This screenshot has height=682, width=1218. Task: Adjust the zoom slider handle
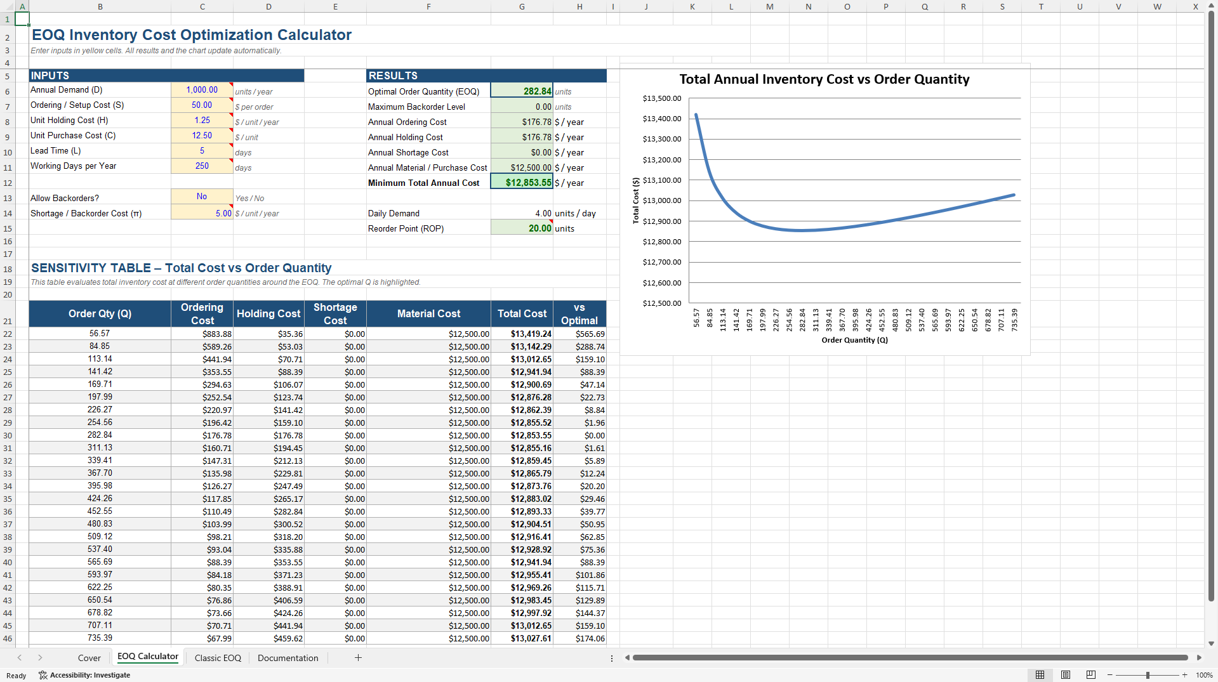(1148, 675)
